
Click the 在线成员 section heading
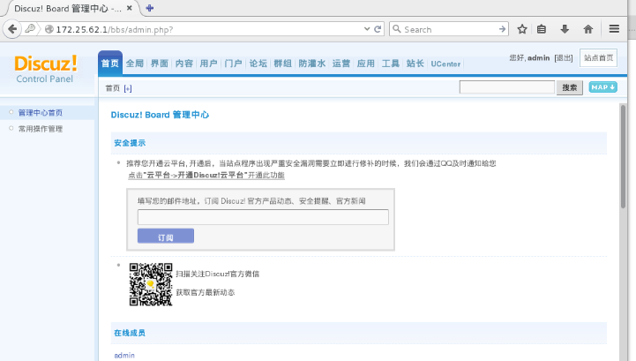(130, 333)
